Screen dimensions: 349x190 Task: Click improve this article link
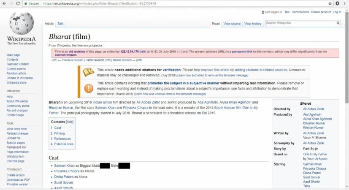[215, 70]
